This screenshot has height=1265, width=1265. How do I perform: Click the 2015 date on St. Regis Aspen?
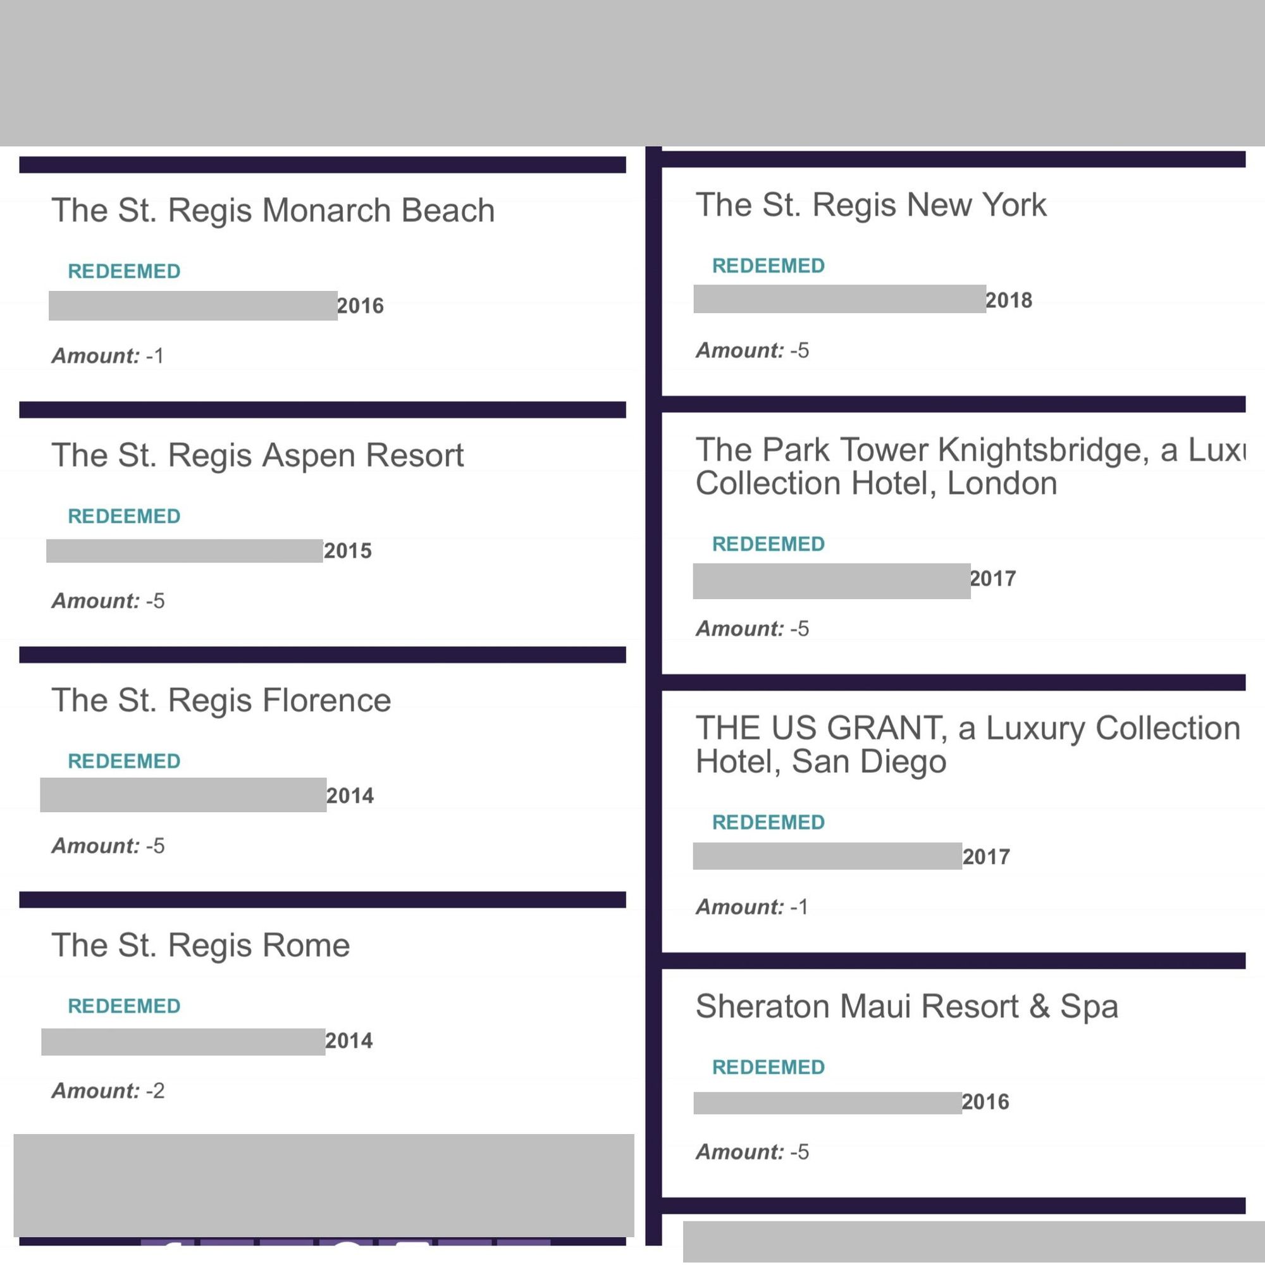347,552
